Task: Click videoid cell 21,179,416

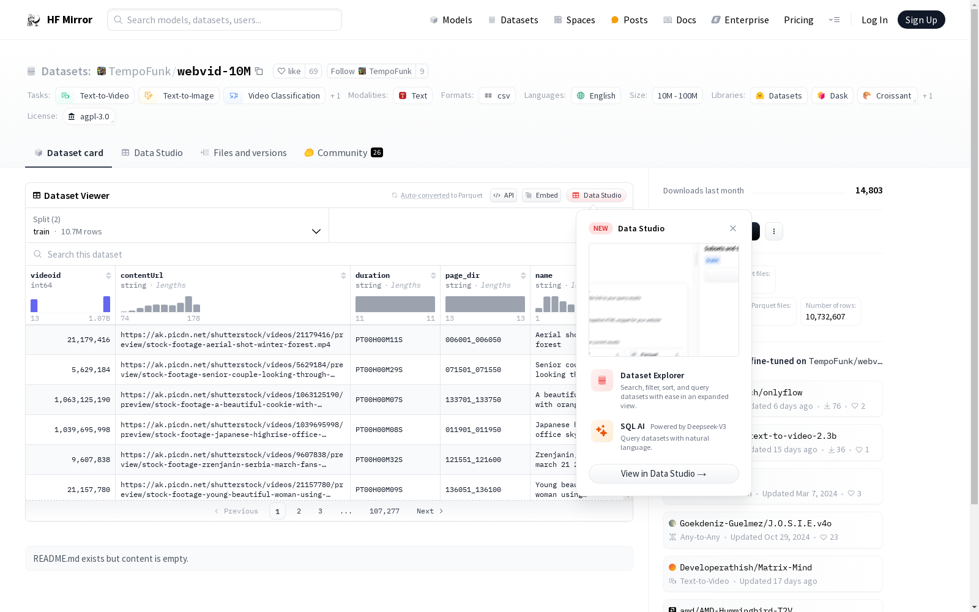Action: pos(70,340)
